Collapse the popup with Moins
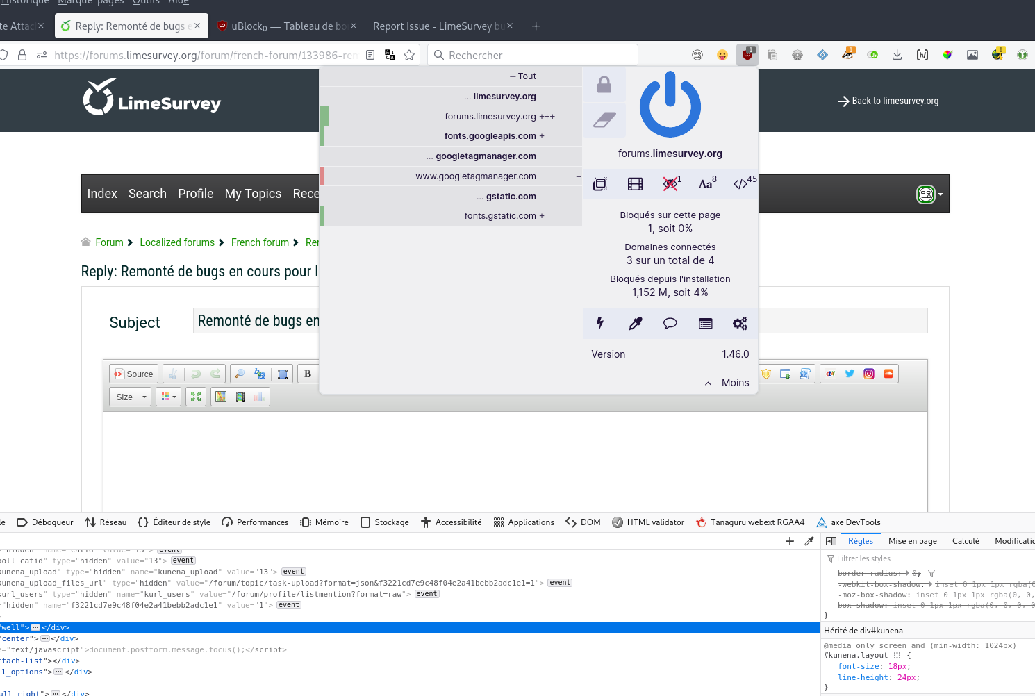 tap(727, 383)
